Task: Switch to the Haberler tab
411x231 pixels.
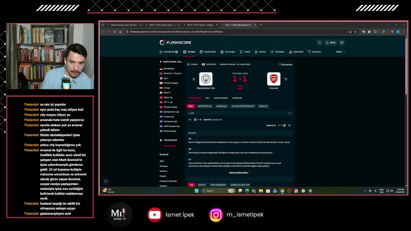Action: [x=237, y=98]
